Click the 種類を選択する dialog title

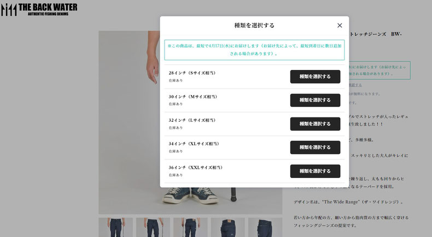(x=254, y=25)
